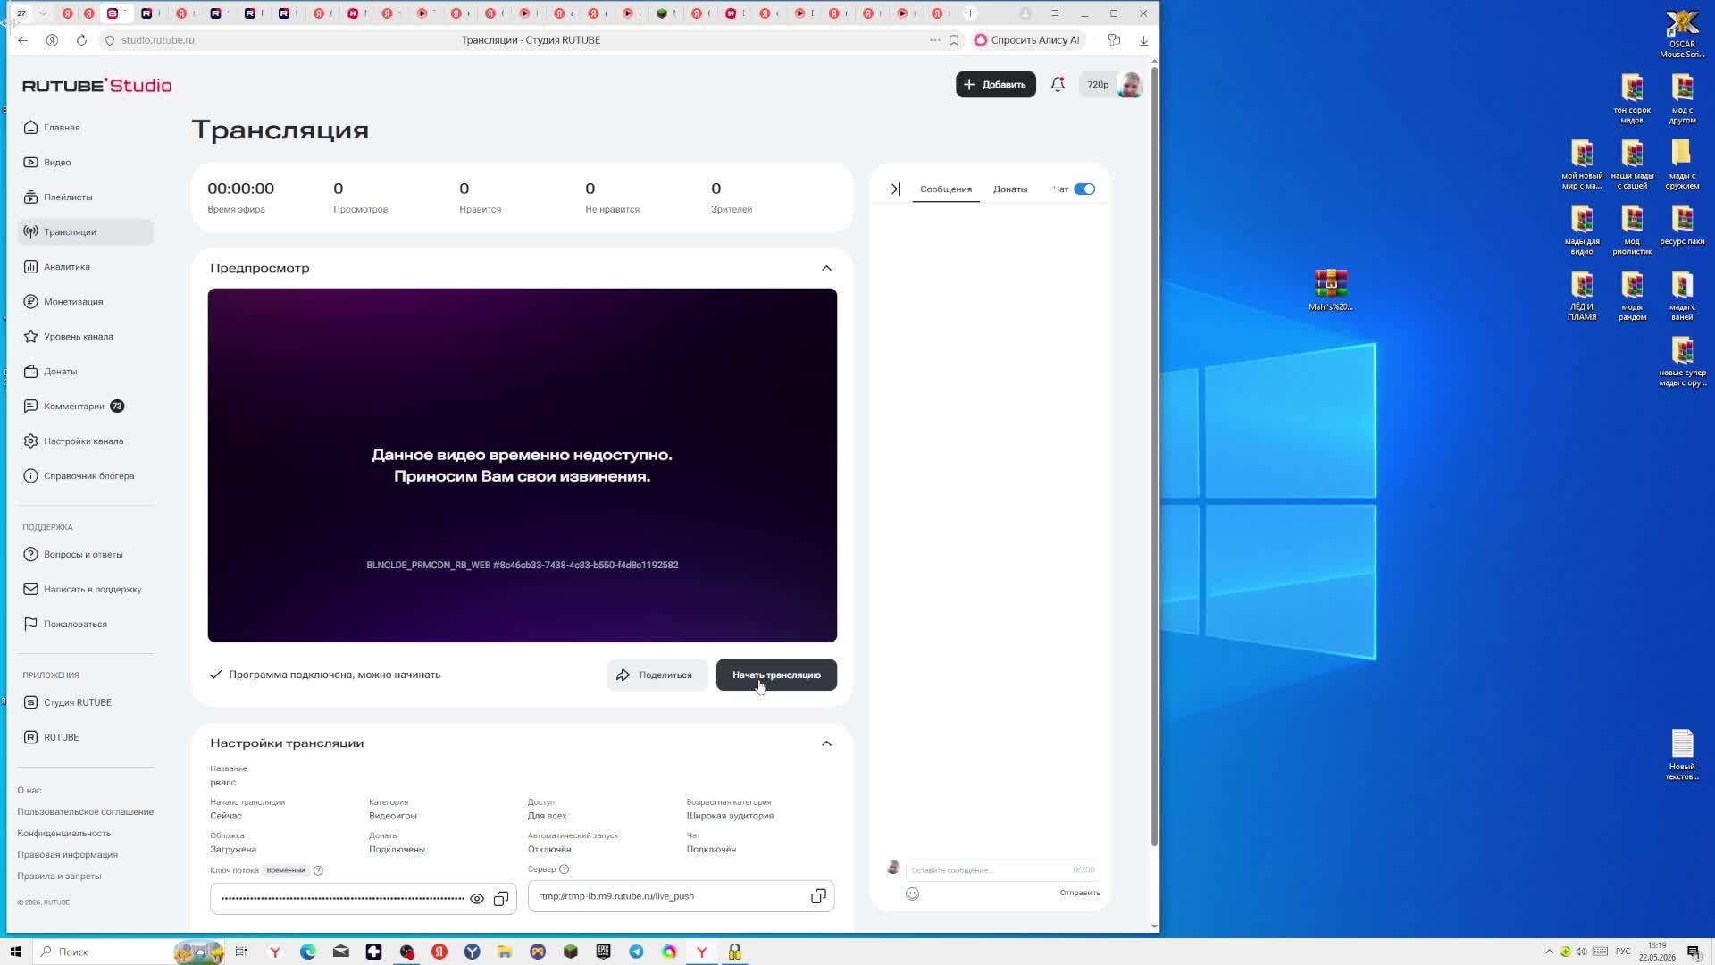The width and height of the screenshot is (1715, 965).
Task: Reveal stream key with eye icon
Action: tap(477, 899)
